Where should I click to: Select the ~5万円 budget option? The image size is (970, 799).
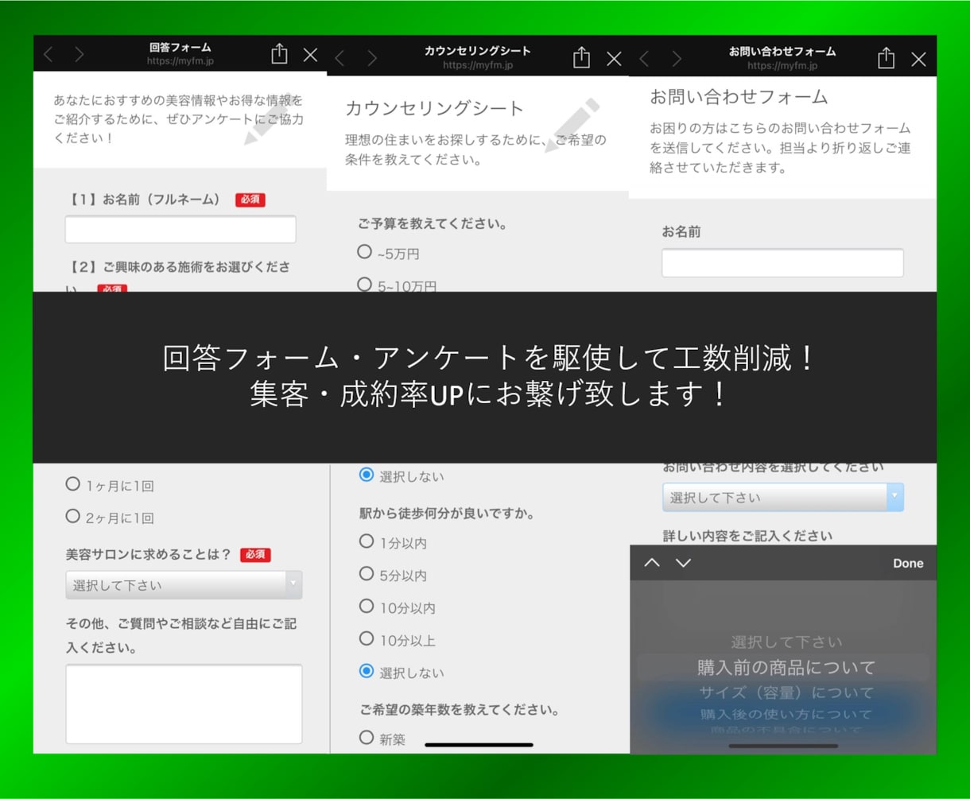pyautogui.click(x=365, y=252)
